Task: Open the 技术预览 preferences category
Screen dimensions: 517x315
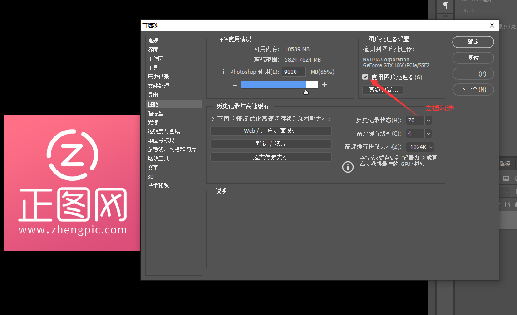Action: click(173, 185)
